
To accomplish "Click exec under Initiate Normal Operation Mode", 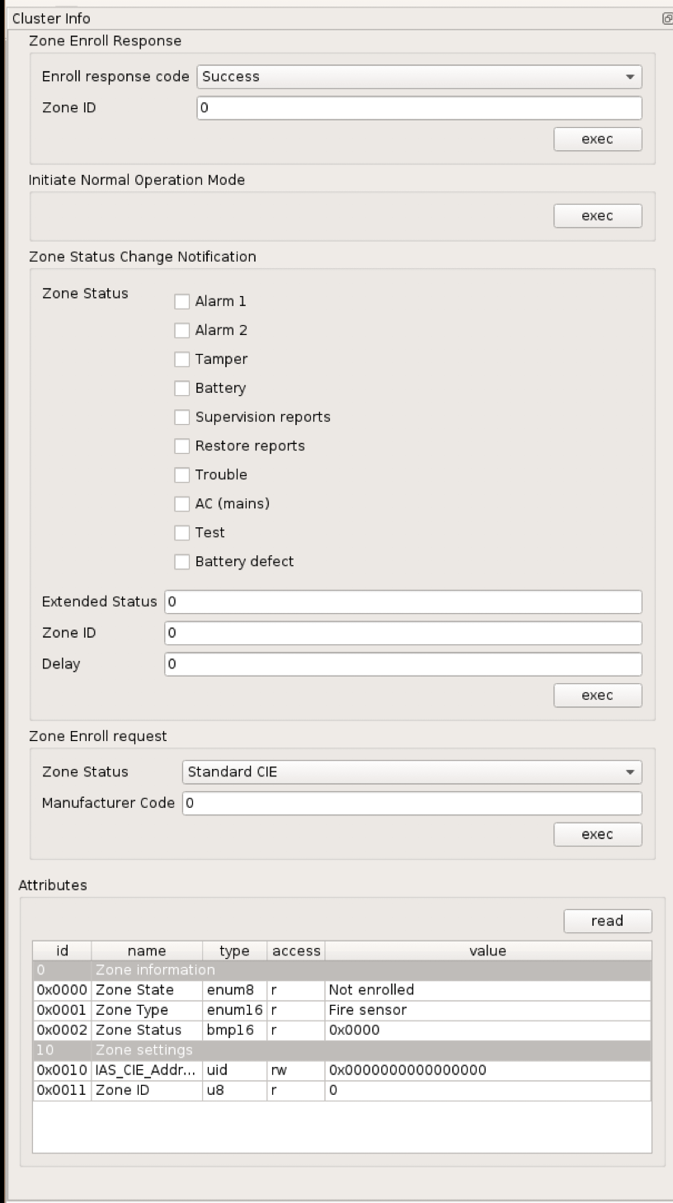I will tap(597, 215).
